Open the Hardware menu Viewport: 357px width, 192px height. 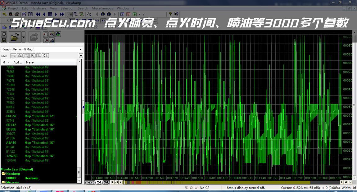tap(38, 8)
